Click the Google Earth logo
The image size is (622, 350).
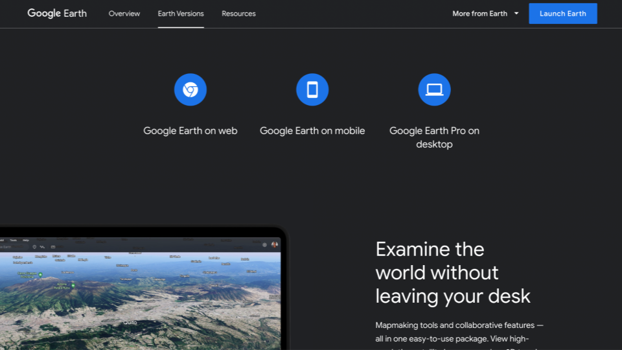click(57, 14)
